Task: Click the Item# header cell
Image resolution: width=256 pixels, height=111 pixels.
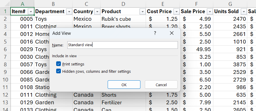Action: click(x=22, y=11)
